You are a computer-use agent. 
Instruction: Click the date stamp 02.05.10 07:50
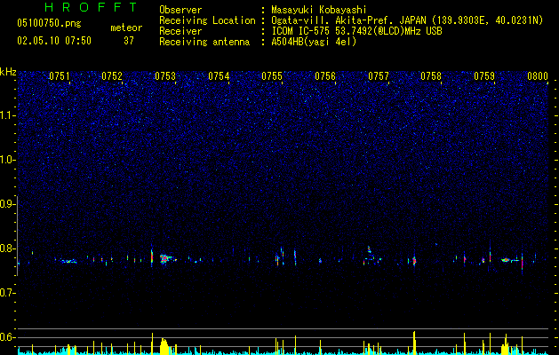pyautogui.click(x=54, y=41)
